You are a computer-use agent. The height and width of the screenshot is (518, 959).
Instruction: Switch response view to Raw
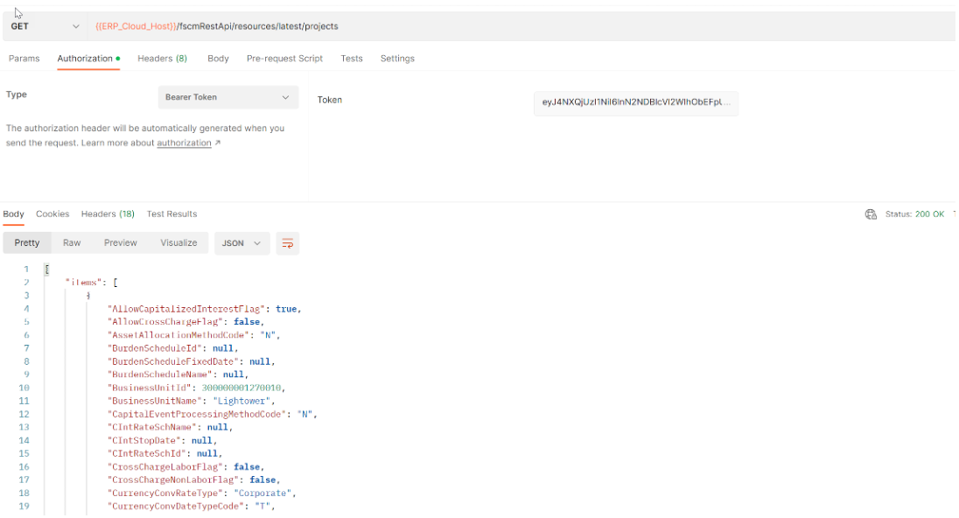tap(72, 242)
